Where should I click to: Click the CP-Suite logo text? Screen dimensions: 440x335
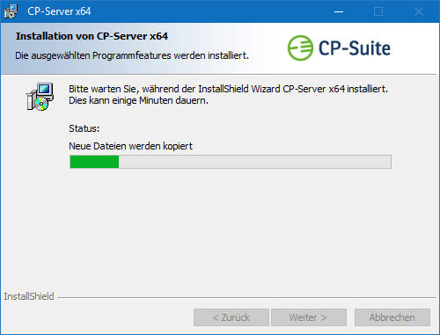pyautogui.click(x=355, y=48)
